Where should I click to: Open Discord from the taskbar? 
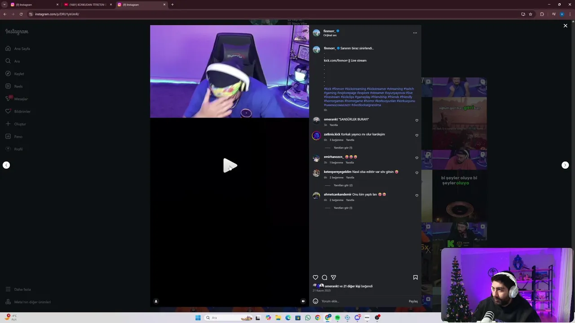[x=357, y=318]
